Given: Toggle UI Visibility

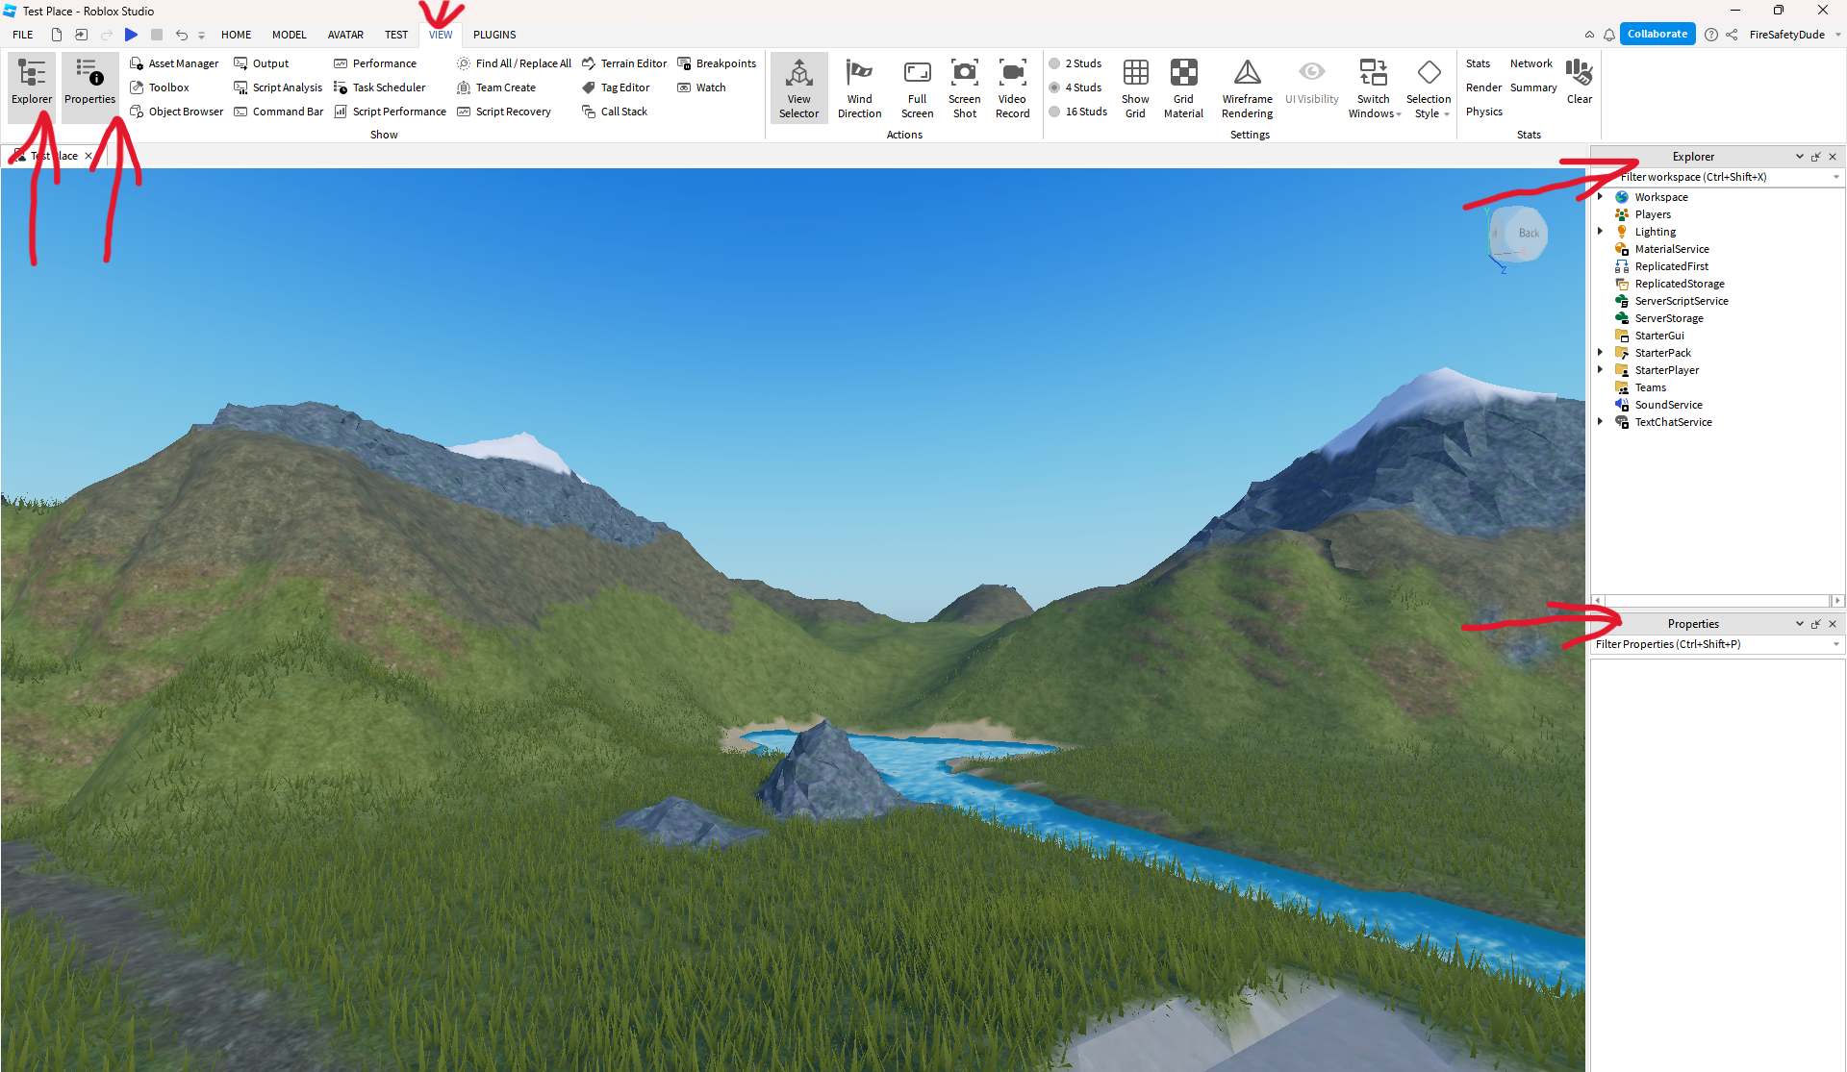Looking at the screenshot, I should click(x=1311, y=87).
